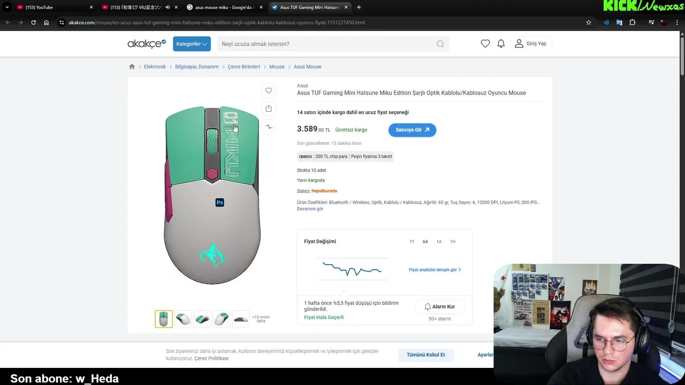
Task: Open Fiyat analizini detaylı gör link
Action: (x=435, y=270)
